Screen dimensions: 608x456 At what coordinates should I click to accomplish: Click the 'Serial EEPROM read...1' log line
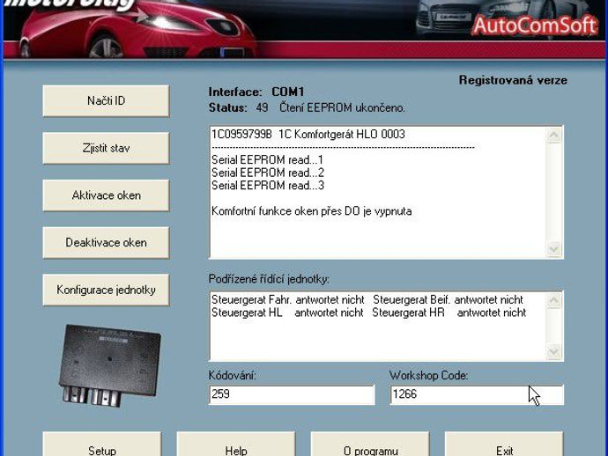click(267, 159)
